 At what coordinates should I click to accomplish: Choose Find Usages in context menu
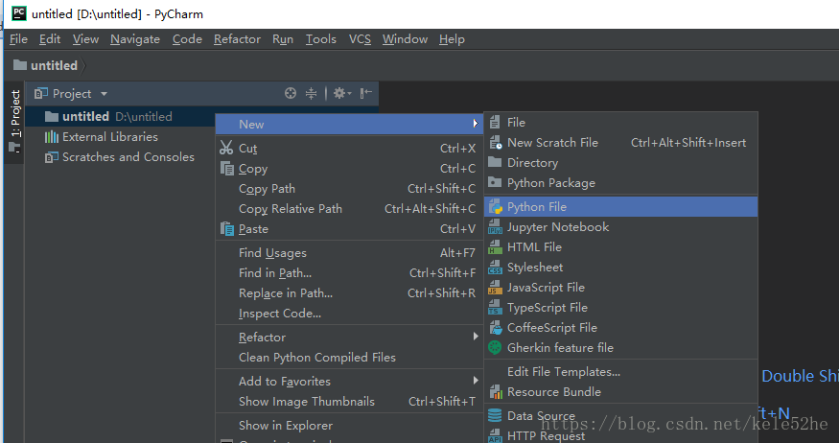point(349,253)
